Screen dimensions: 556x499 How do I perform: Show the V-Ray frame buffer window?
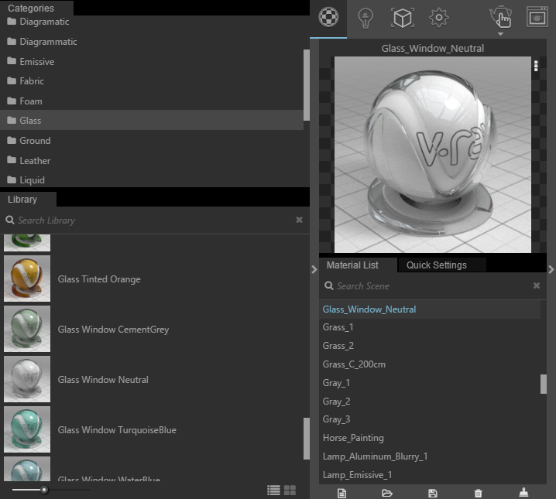tap(537, 17)
